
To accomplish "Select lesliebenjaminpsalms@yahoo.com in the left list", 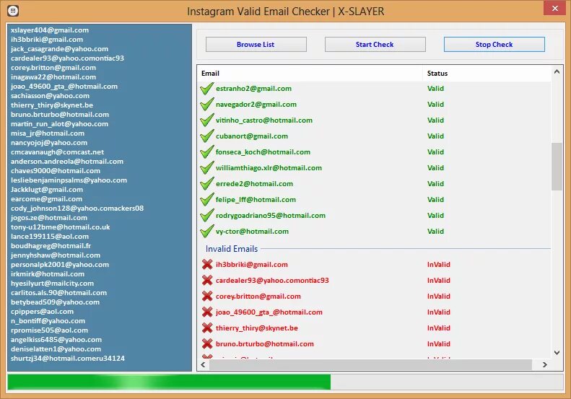I will pos(69,180).
